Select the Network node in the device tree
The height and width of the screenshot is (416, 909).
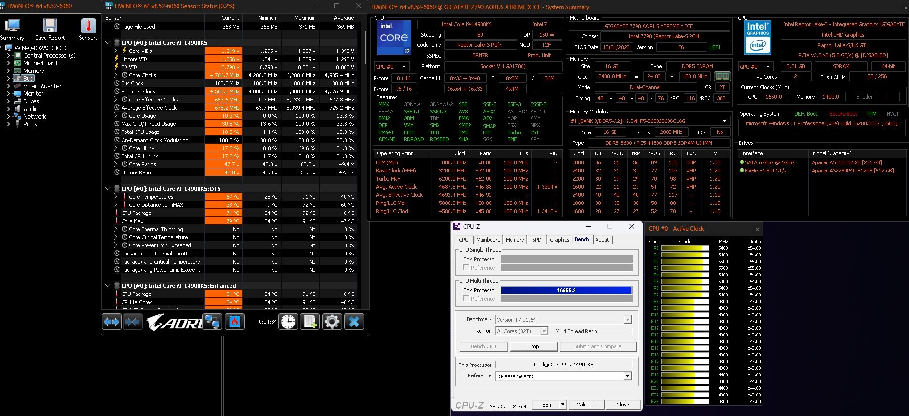pos(34,117)
